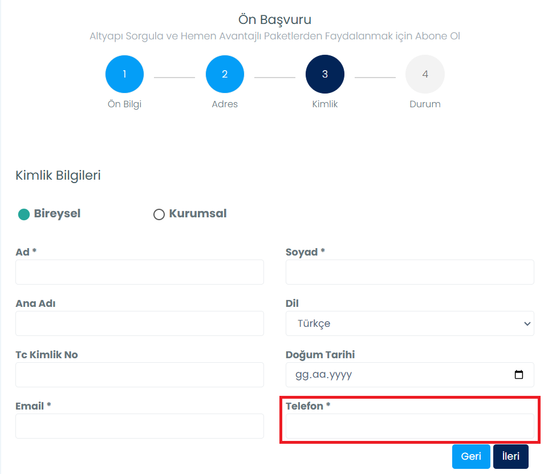Jump to step 4 Durum circle
544x474 pixels.
[425, 74]
